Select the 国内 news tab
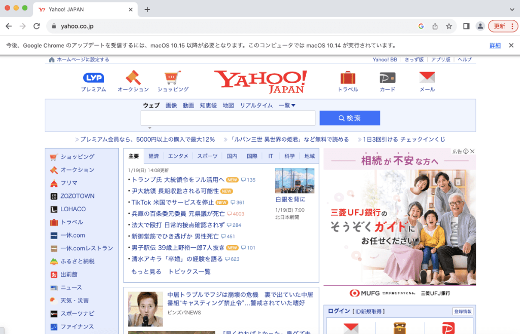520x334 pixels. coord(232,156)
